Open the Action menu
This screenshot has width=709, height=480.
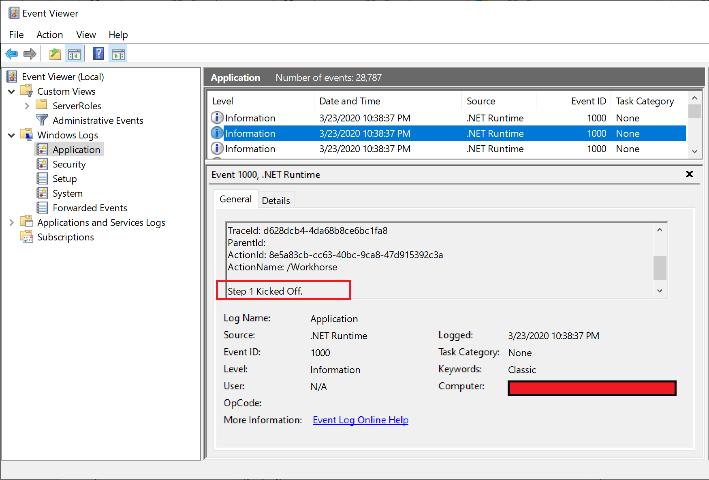coord(50,35)
